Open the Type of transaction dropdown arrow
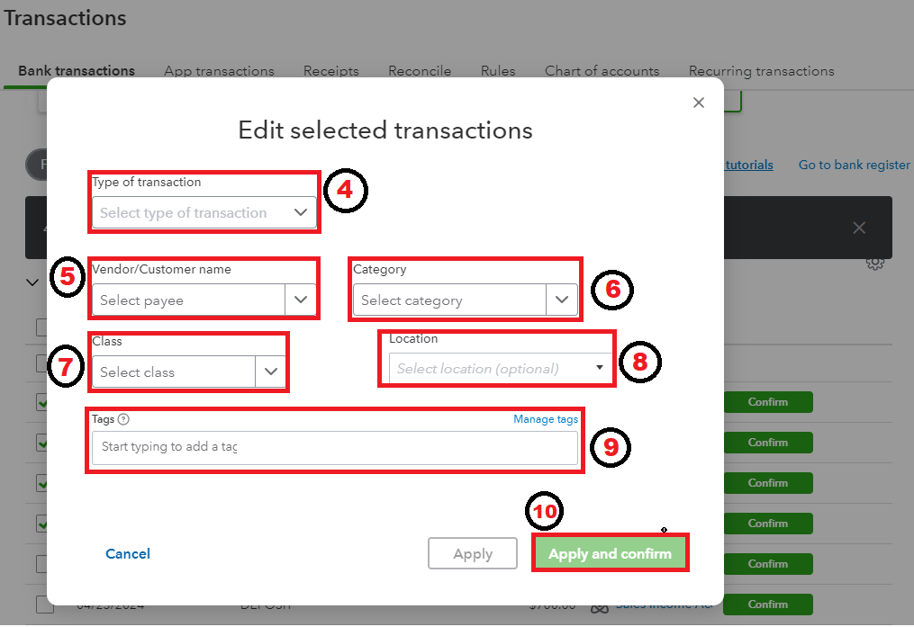914x627 pixels. [301, 212]
